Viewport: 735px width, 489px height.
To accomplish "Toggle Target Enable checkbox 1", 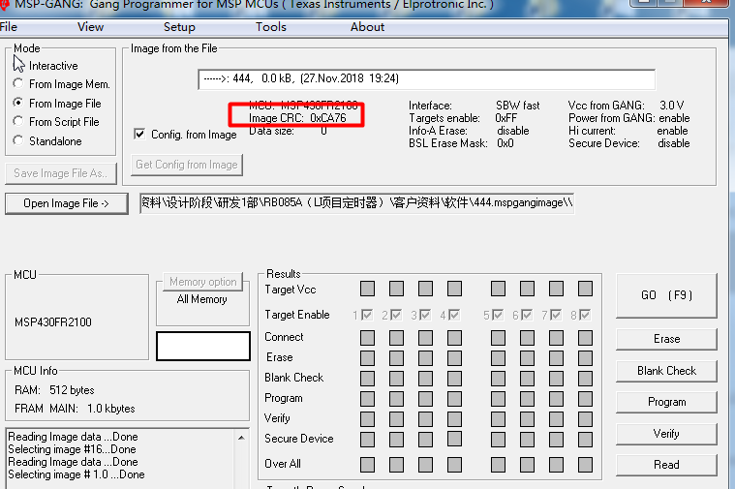I will click(367, 315).
